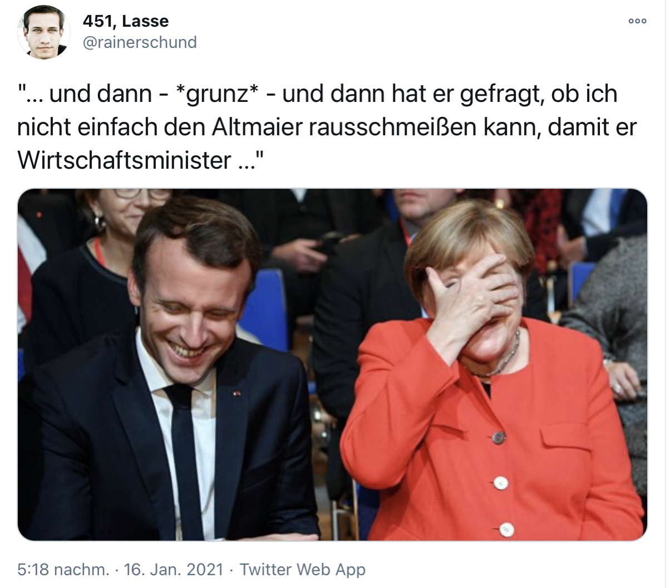Screen dimensions: 670x588
Task: Visit the @rainerschund handle link
Action: (x=140, y=42)
